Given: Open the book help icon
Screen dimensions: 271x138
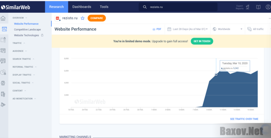Looking at the screenshot, I should (258, 7).
